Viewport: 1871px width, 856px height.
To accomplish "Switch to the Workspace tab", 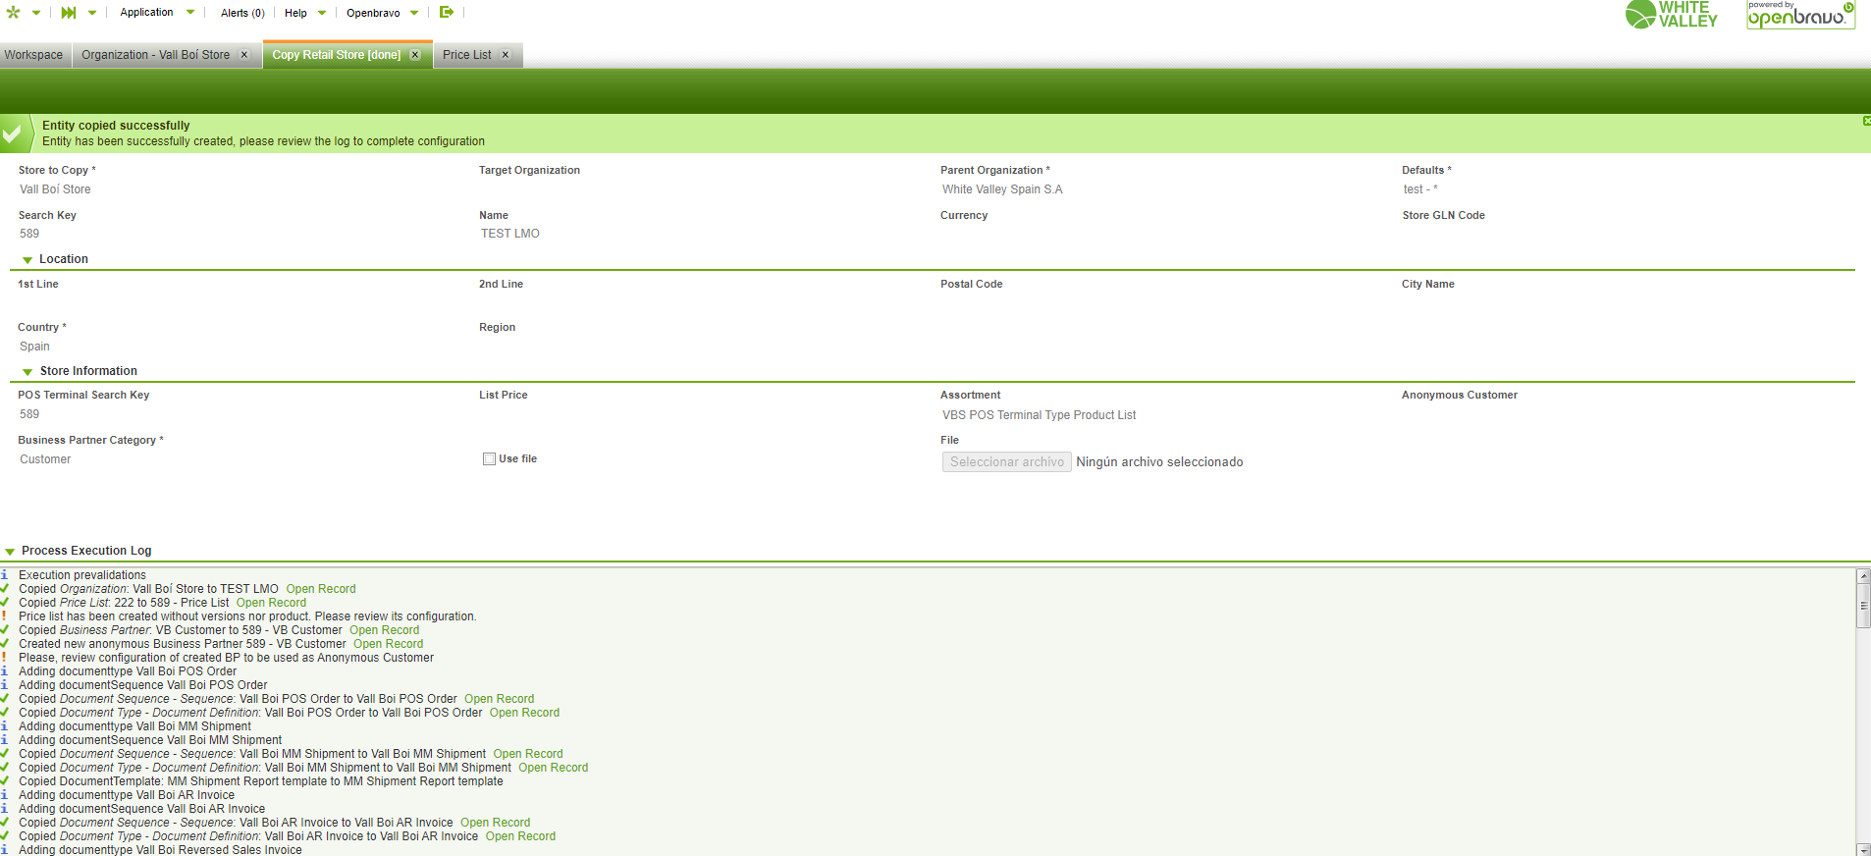I will pos(33,55).
